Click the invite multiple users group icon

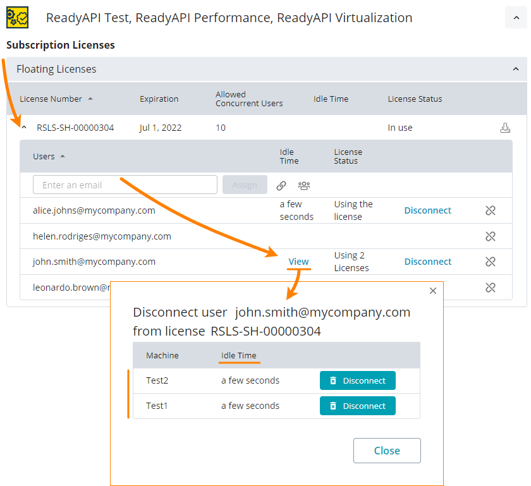point(303,185)
